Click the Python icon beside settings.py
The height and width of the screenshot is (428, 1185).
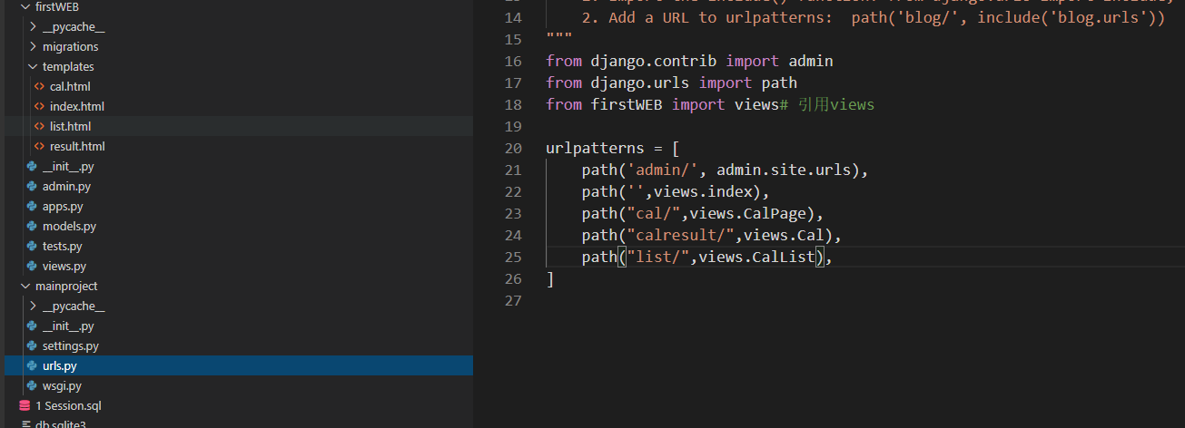tap(32, 346)
